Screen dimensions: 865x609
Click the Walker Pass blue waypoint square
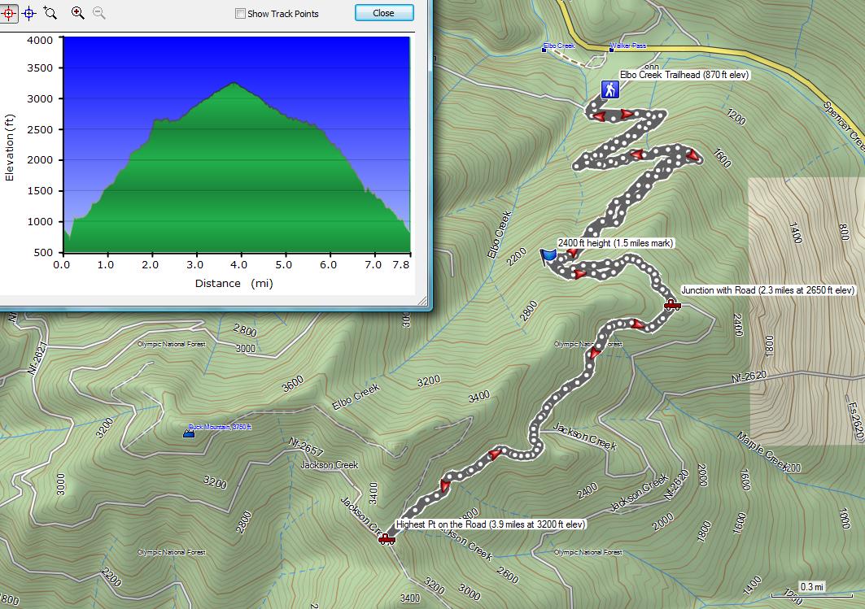(611, 50)
